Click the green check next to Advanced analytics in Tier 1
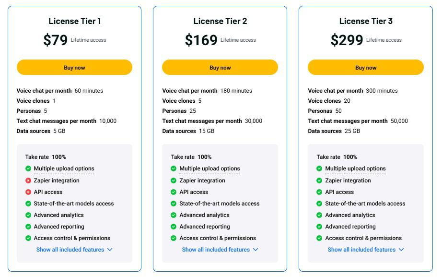The image size is (442, 277). pyautogui.click(x=29, y=215)
